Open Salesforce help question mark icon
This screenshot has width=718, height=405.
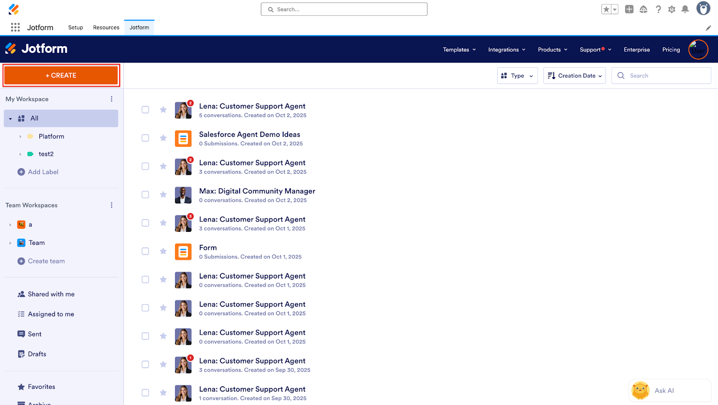pyautogui.click(x=658, y=9)
